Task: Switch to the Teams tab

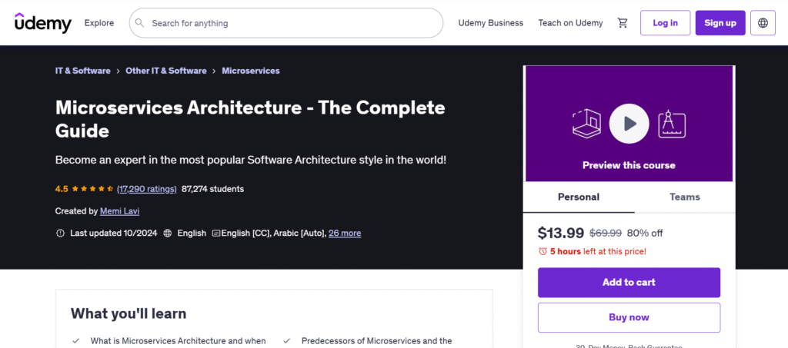Action: pos(684,197)
